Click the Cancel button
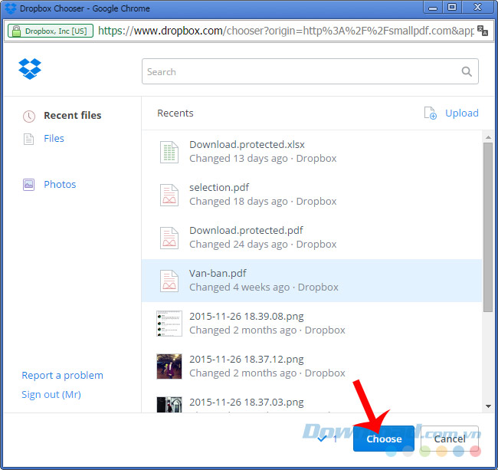The image size is (498, 470). coord(450,439)
